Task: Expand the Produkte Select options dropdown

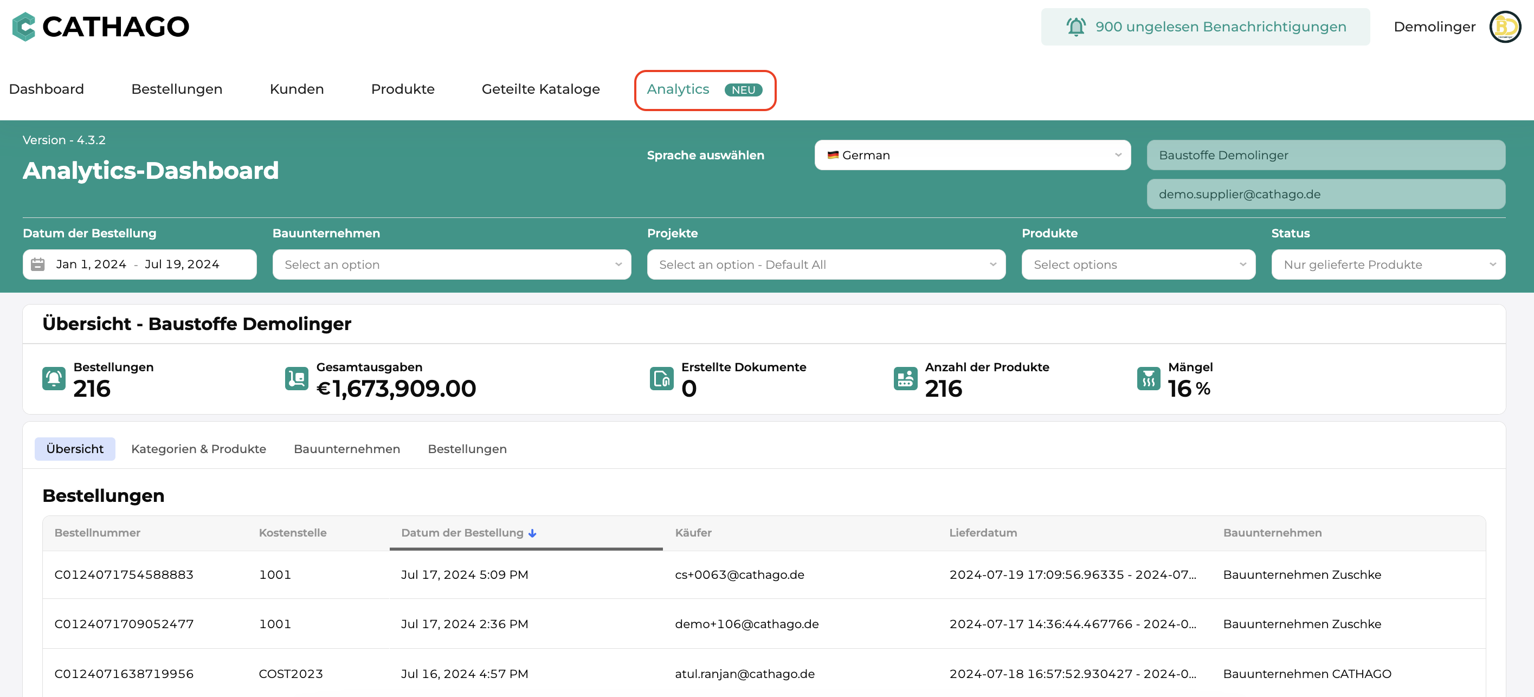Action: coord(1138,264)
